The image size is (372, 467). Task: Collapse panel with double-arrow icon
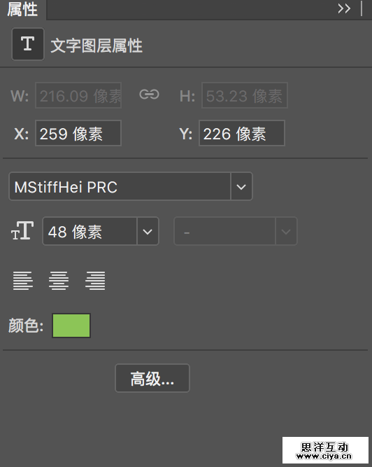click(x=344, y=8)
